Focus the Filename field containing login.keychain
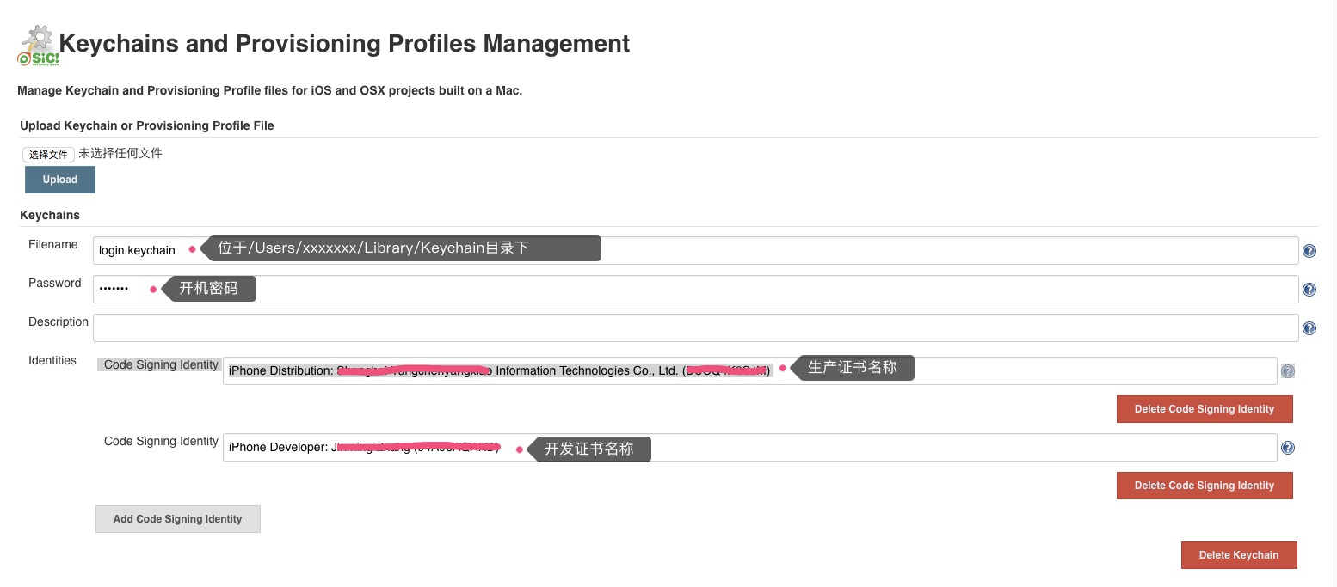Viewport: 1337px width, 587px height. 696,250
